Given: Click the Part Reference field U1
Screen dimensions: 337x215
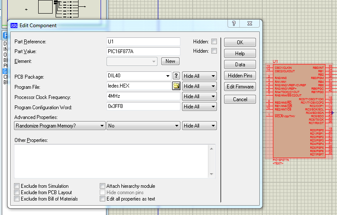Looking at the screenshot, I should pos(143,42).
